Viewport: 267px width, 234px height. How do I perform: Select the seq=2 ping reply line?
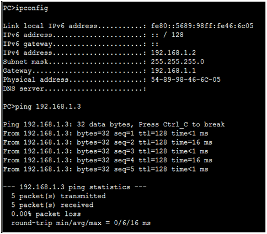pos(108,142)
